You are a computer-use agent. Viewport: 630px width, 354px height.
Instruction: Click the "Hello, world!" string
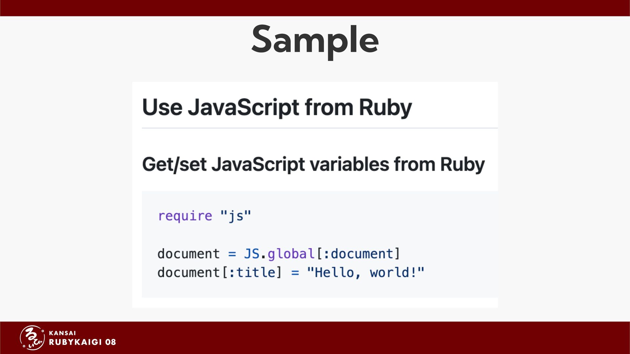pos(366,272)
